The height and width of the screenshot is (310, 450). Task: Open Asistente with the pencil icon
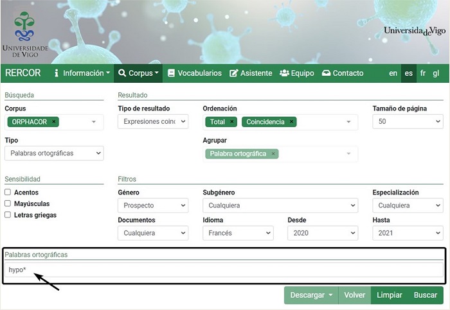pos(251,73)
